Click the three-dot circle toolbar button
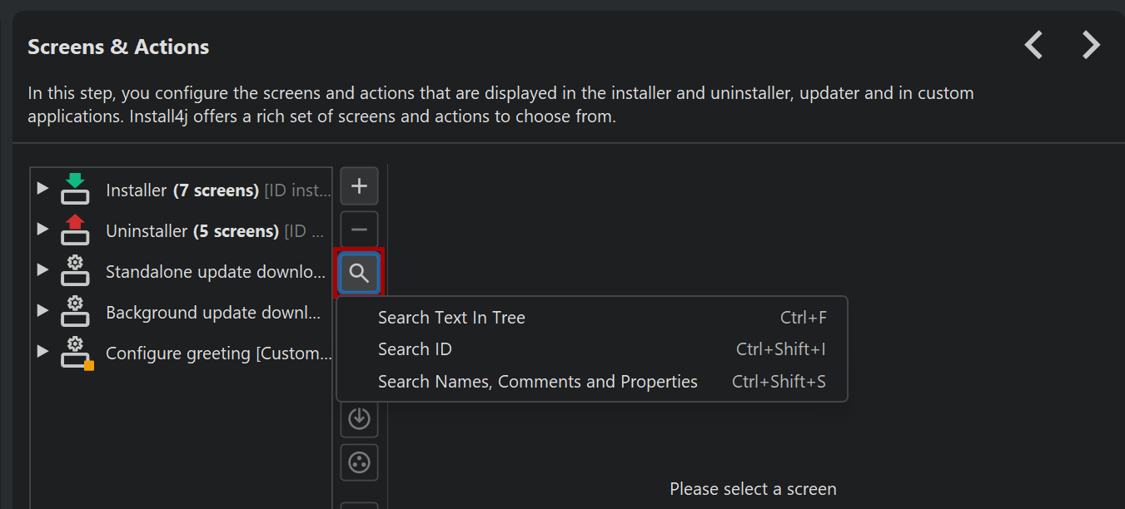Viewport: 1125px width, 509px height. coord(359,462)
